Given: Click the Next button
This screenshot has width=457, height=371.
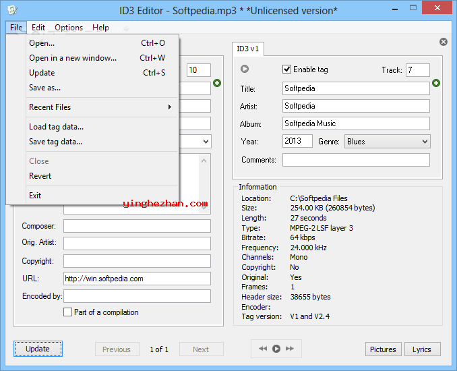Looking at the screenshot, I should [201, 349].
